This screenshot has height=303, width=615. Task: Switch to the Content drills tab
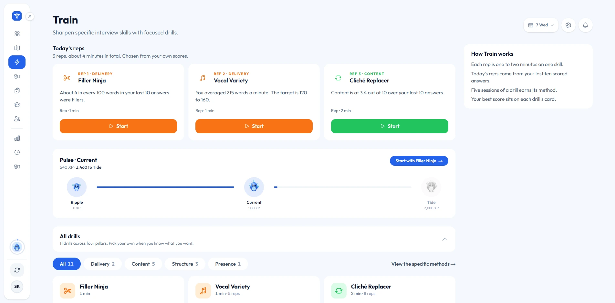143,264
